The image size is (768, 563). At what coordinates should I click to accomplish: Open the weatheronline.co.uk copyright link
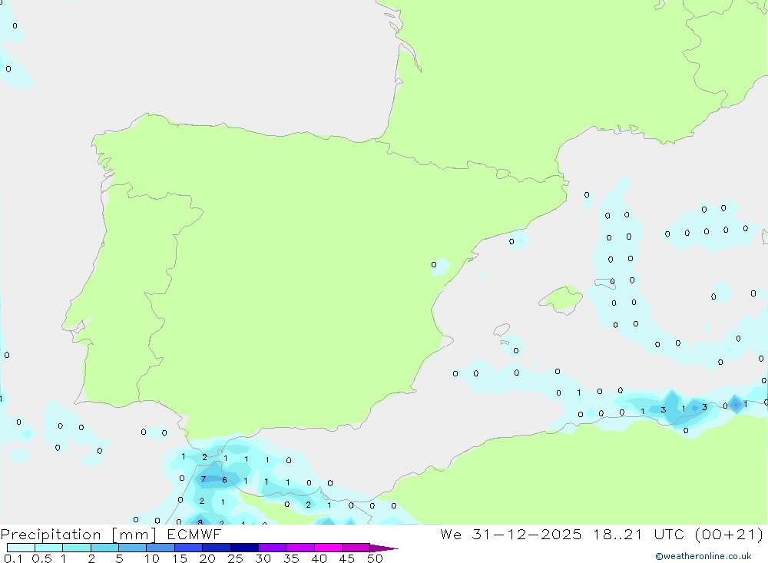pyautogui.click(x=703, y=556)
